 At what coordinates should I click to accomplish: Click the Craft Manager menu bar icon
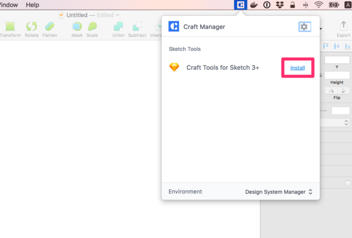pyautogui.click(x=240, y=5)
